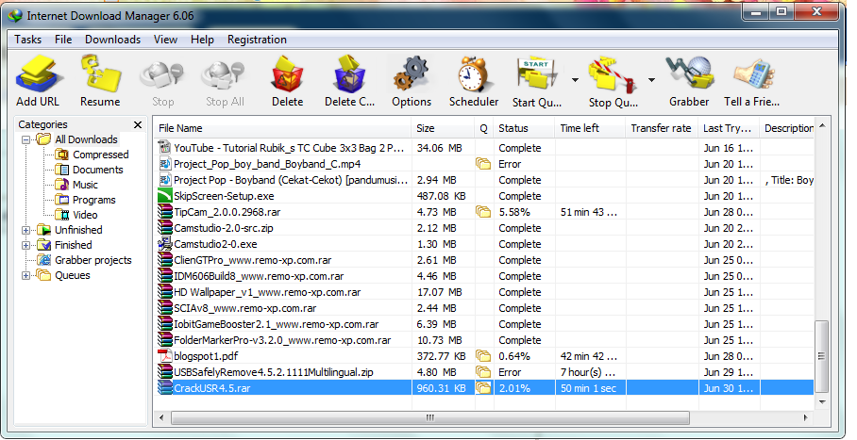Click the scroll up arrow of list
Viewport: 857px width, 440px height.
pyautogui.click(x=821, y=126)
